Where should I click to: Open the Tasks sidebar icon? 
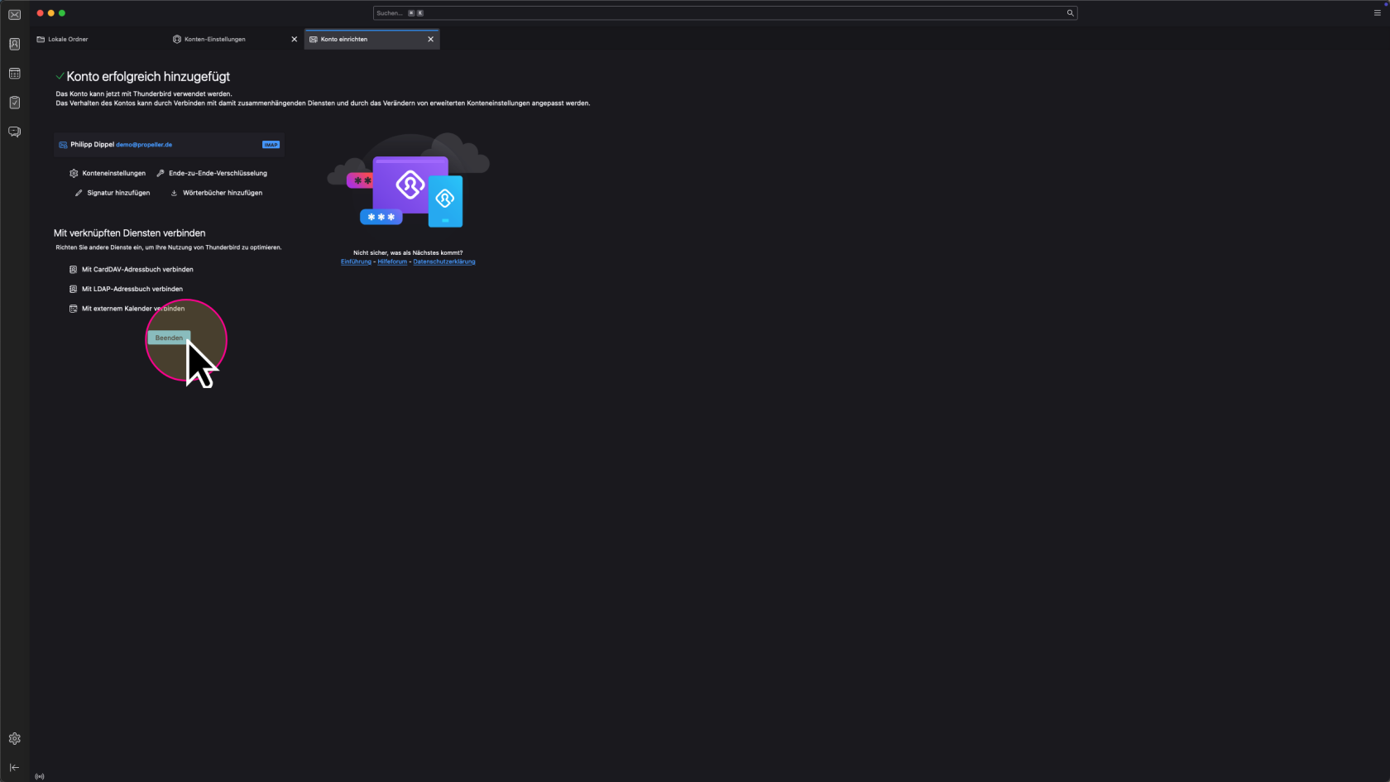(14, 103)
